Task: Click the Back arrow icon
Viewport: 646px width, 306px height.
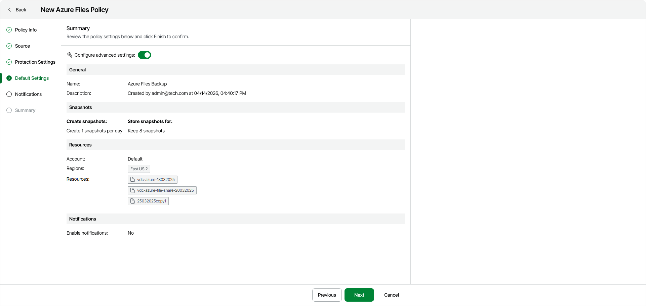Action: point(9,10)
